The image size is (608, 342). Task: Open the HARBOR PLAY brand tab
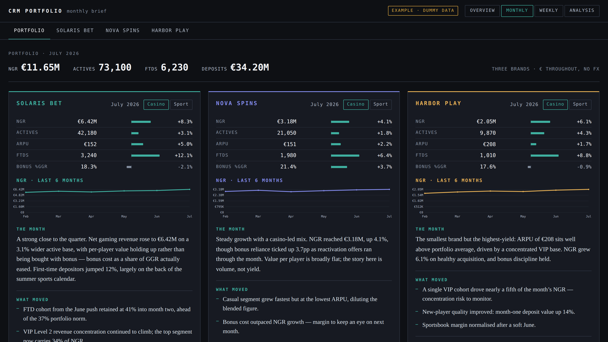170,31
